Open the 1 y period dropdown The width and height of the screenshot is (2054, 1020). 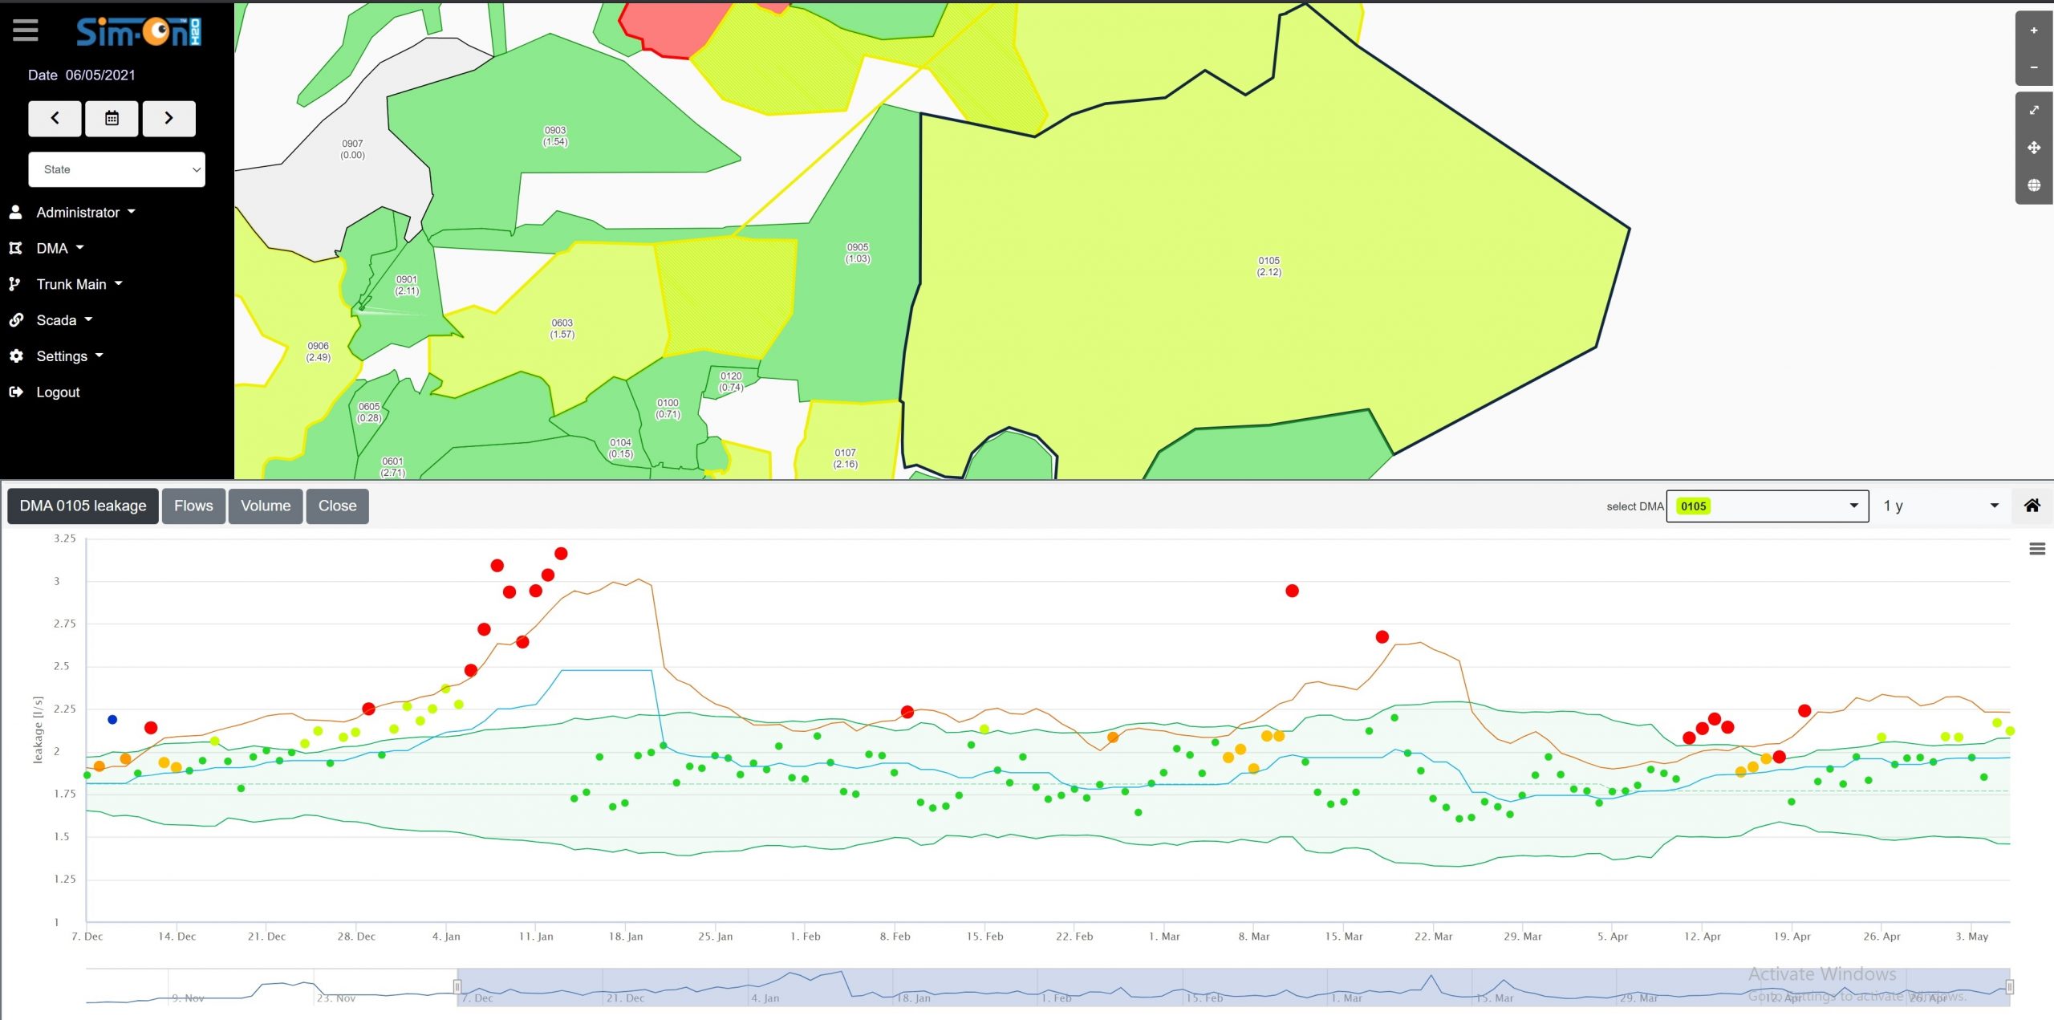pyautogui.click(x=1940, y=506)
